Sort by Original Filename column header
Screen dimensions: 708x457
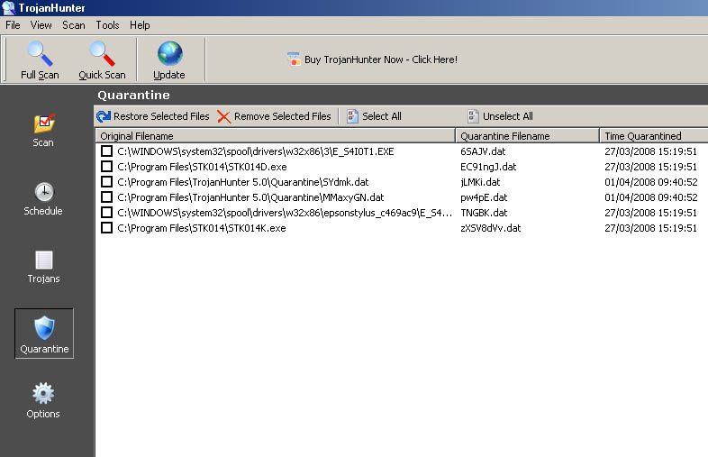pos(275,136)
